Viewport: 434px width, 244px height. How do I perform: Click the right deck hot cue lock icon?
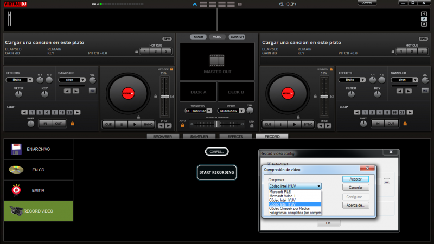(x=393, y=52)
